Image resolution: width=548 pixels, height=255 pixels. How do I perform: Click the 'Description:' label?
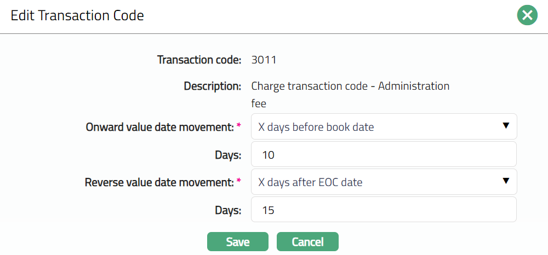213,86
